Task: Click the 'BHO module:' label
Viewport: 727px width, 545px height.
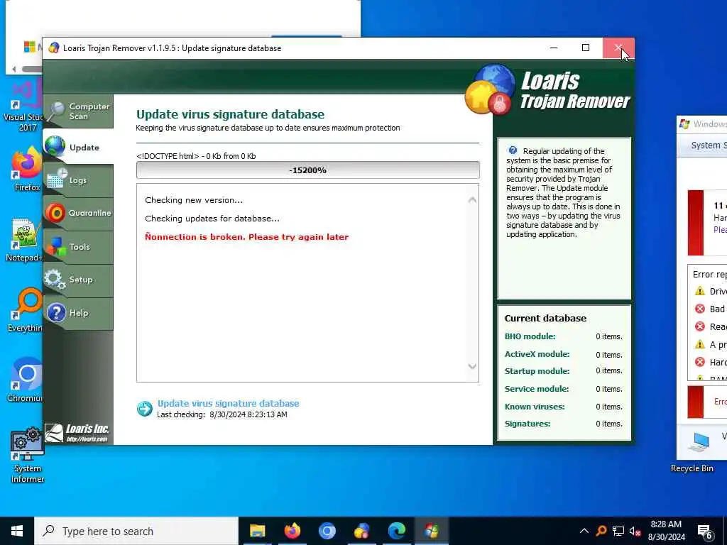Action: tap(530, 336)
